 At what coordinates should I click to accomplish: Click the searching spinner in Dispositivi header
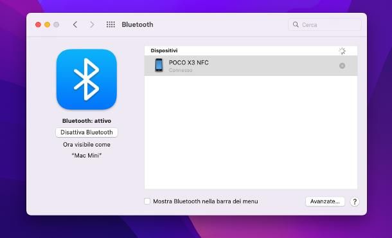click(342, 51)
